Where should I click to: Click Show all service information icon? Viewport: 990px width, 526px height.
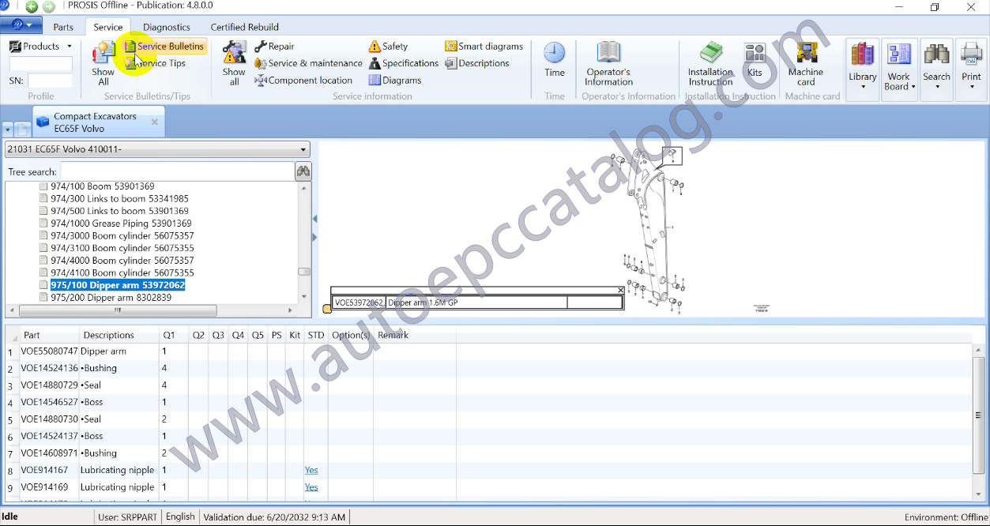pos(234,54)
